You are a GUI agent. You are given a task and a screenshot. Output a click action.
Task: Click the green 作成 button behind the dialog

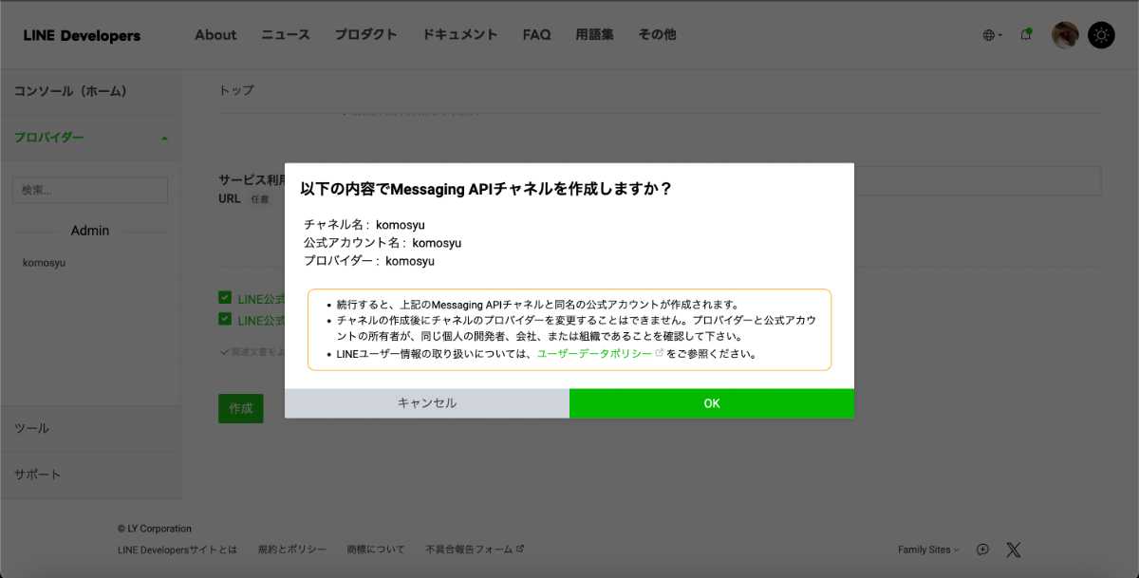point(241,408)
